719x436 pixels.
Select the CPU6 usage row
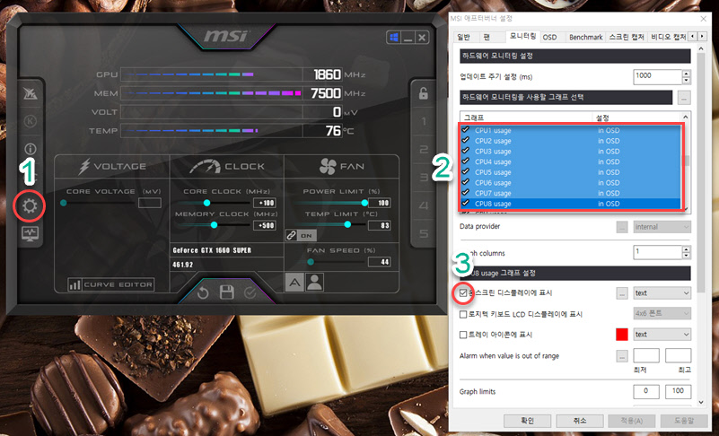[572, 182]
